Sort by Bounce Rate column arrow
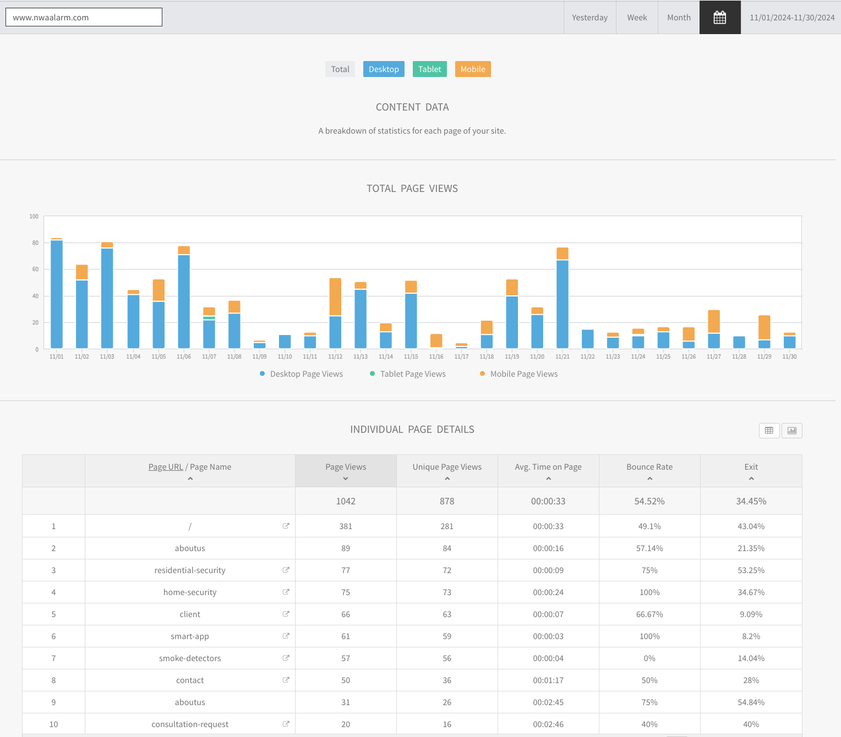The height and width of the screenshot is (737, 841). pyautogui.click(x=649, y=479)
